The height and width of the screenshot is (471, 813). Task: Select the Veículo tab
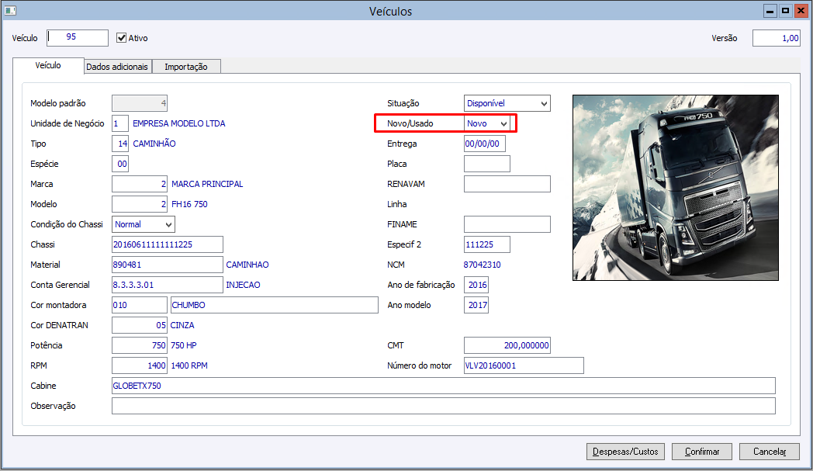48,65
